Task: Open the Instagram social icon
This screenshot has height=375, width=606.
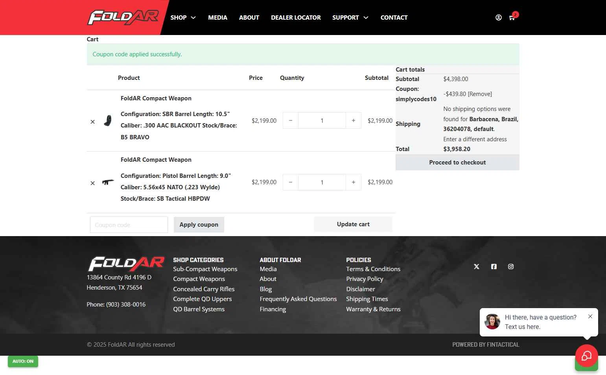Action: 511,267
